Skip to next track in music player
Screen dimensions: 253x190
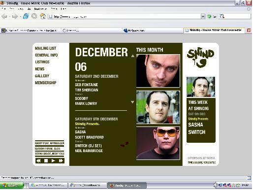pyautogui.click(x=61, y=160)
